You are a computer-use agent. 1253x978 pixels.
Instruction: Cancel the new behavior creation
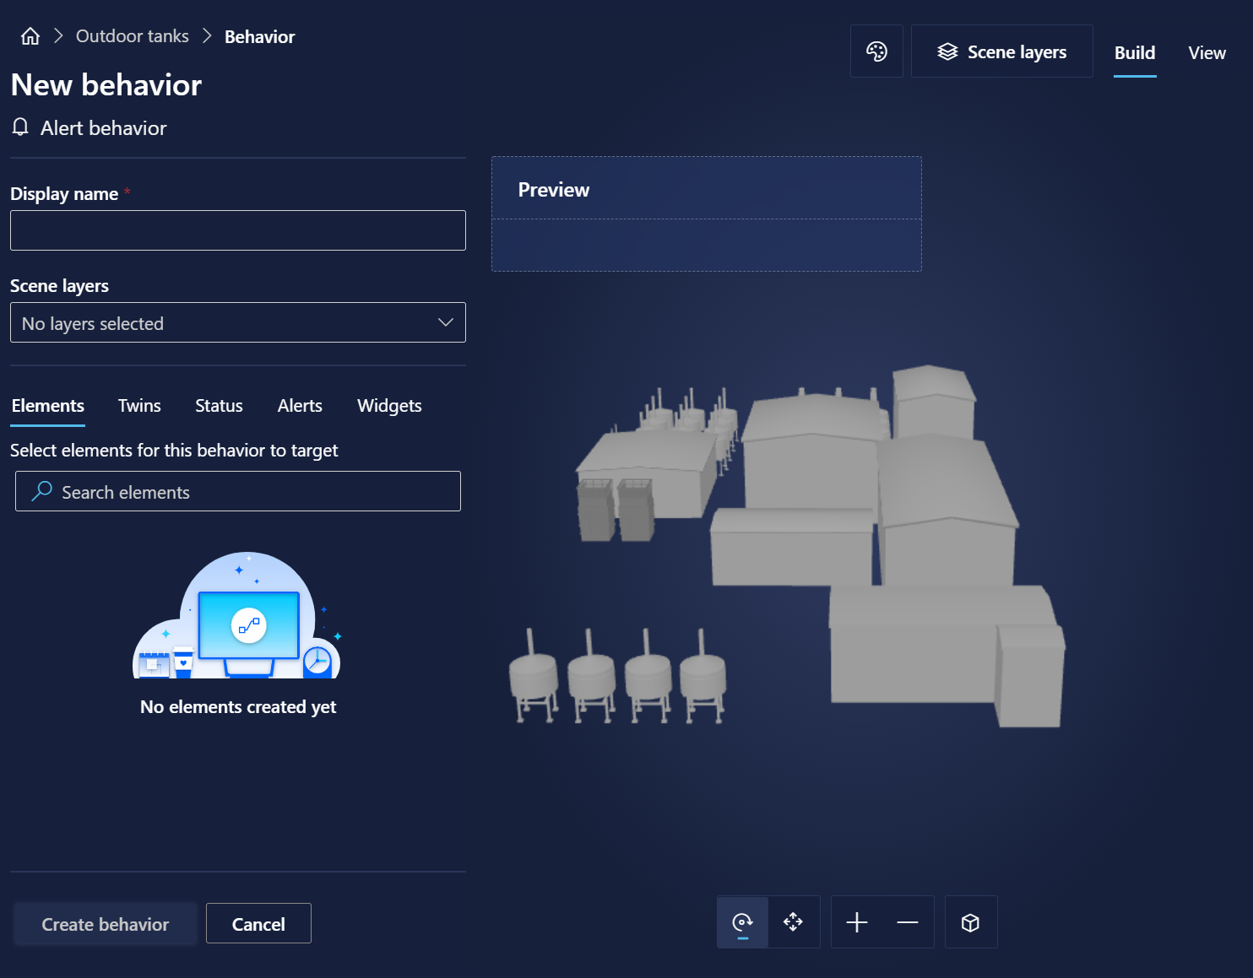(258, 923)
